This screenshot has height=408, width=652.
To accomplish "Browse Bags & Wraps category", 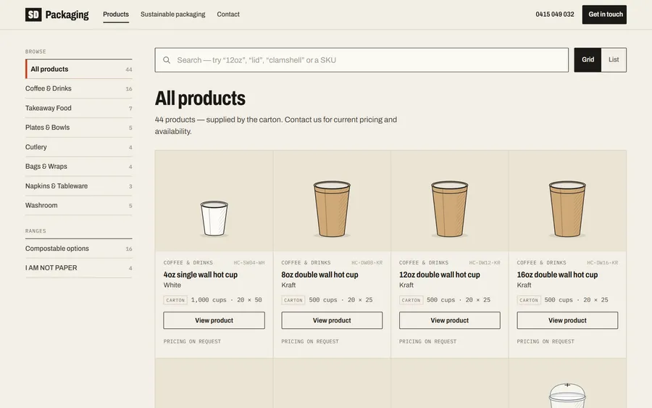I will 78,167.
